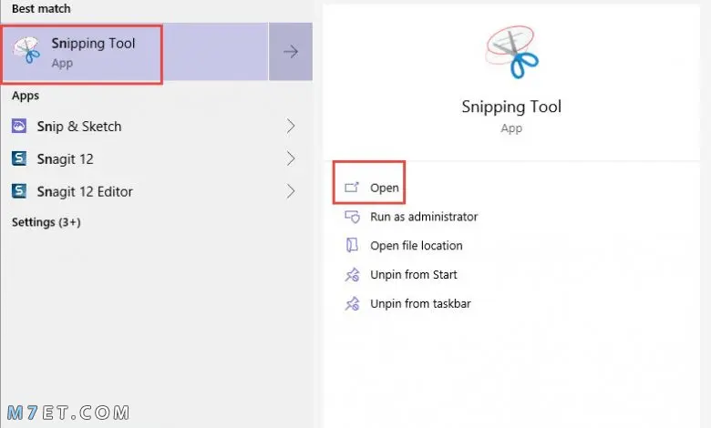Expand the Snip & Sketch chevron

click(x=291, y=127)
